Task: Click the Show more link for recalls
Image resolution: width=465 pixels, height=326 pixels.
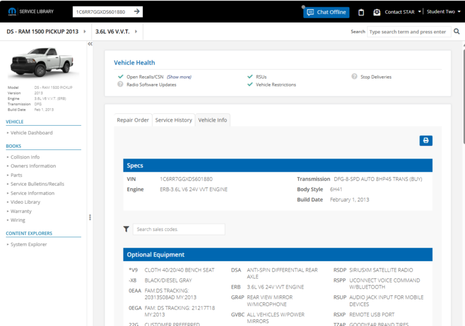Action: tap(179, 77)
